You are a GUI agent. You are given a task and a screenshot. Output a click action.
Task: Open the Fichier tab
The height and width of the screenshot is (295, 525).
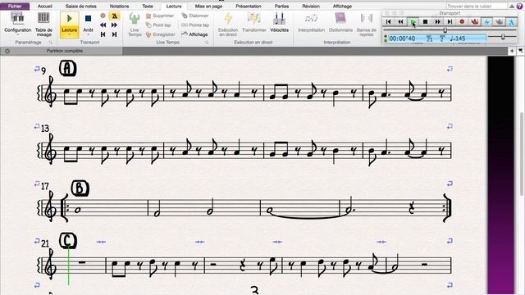pos(15,6)
